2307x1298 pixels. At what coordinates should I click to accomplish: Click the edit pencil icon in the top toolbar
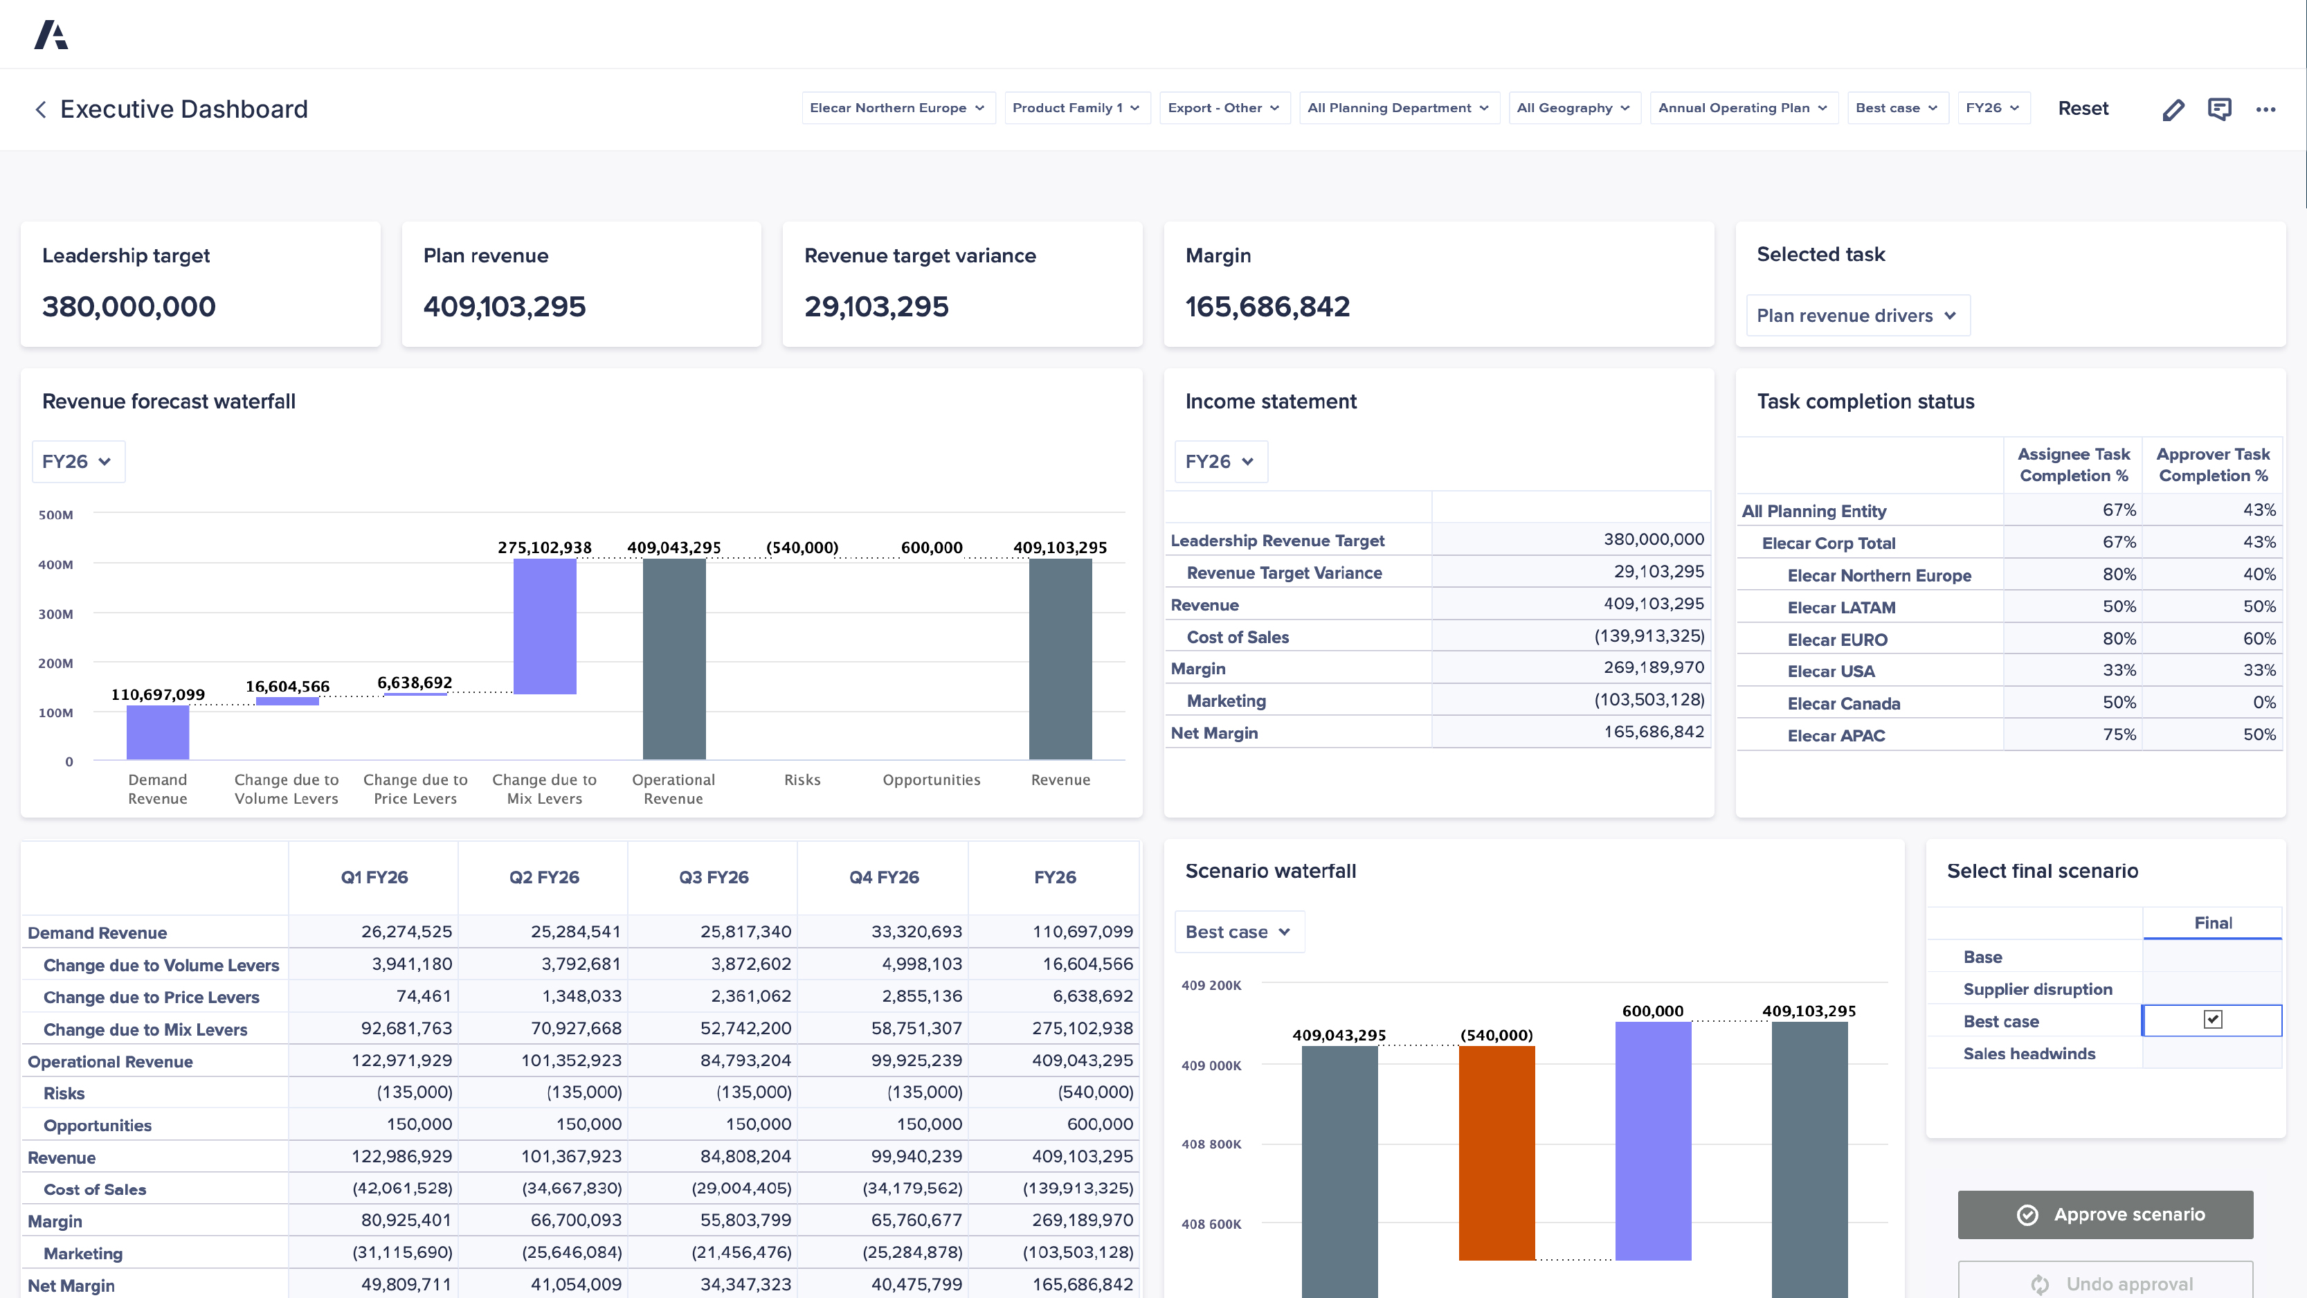click(x=2173, y=109)
